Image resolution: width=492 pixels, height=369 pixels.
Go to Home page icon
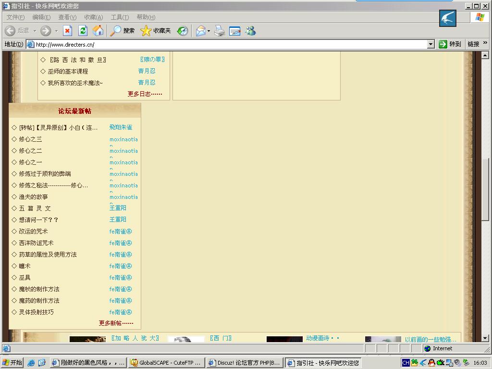click(x=98, y=31)
